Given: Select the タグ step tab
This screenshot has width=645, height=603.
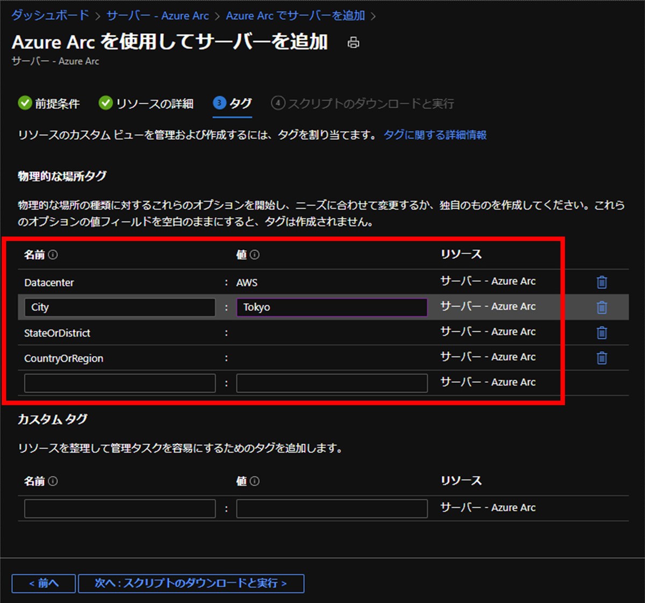Looking at the screenshot, I should pos(232,103).
